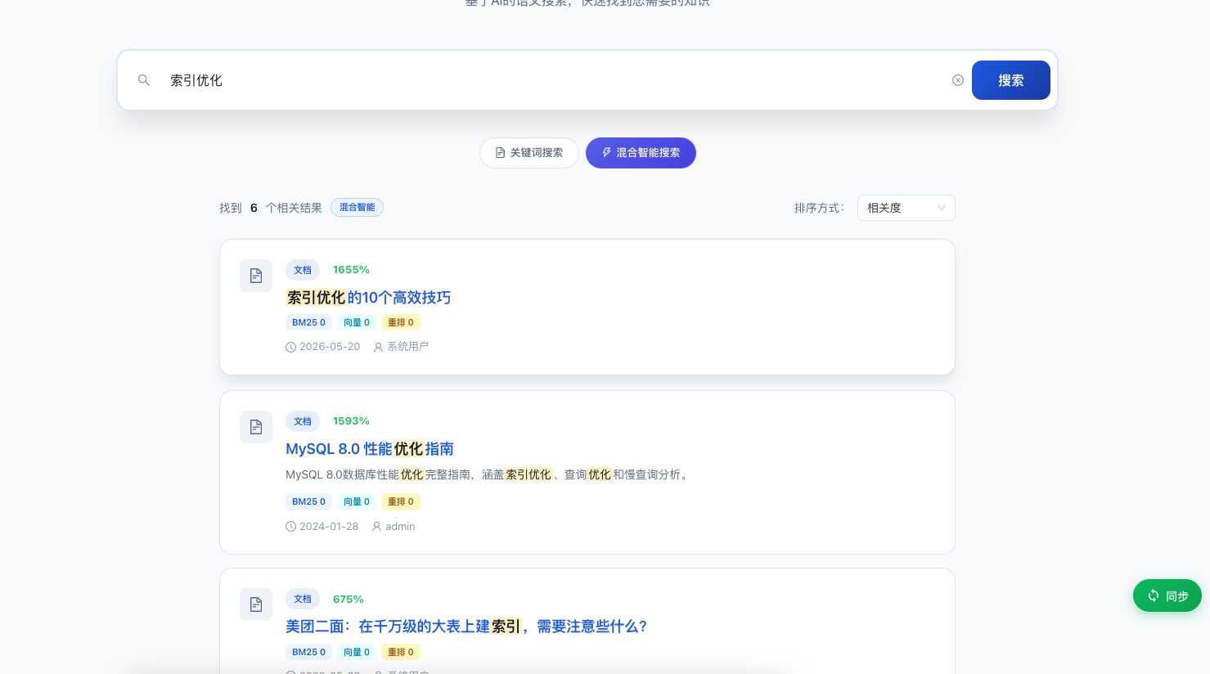Click the MySQL 8.0数据库性能优化完整指南 description
The image size is (1210, 674).
[488, 474]
